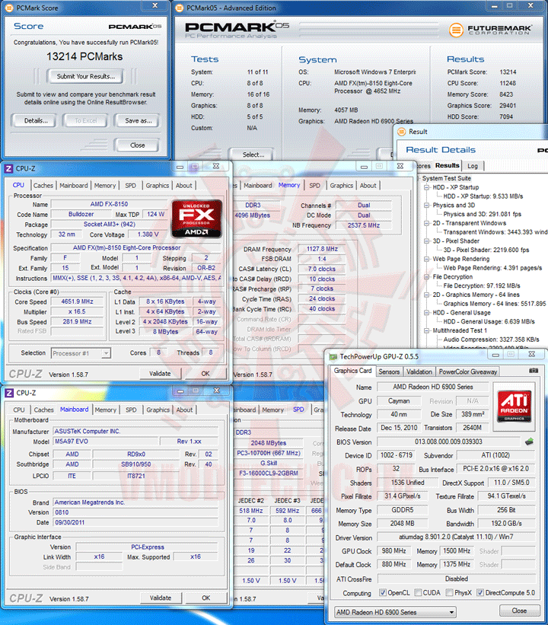
Task: Click the AMD FX processor logo in CPU-Z
Action: pos(196,218)
